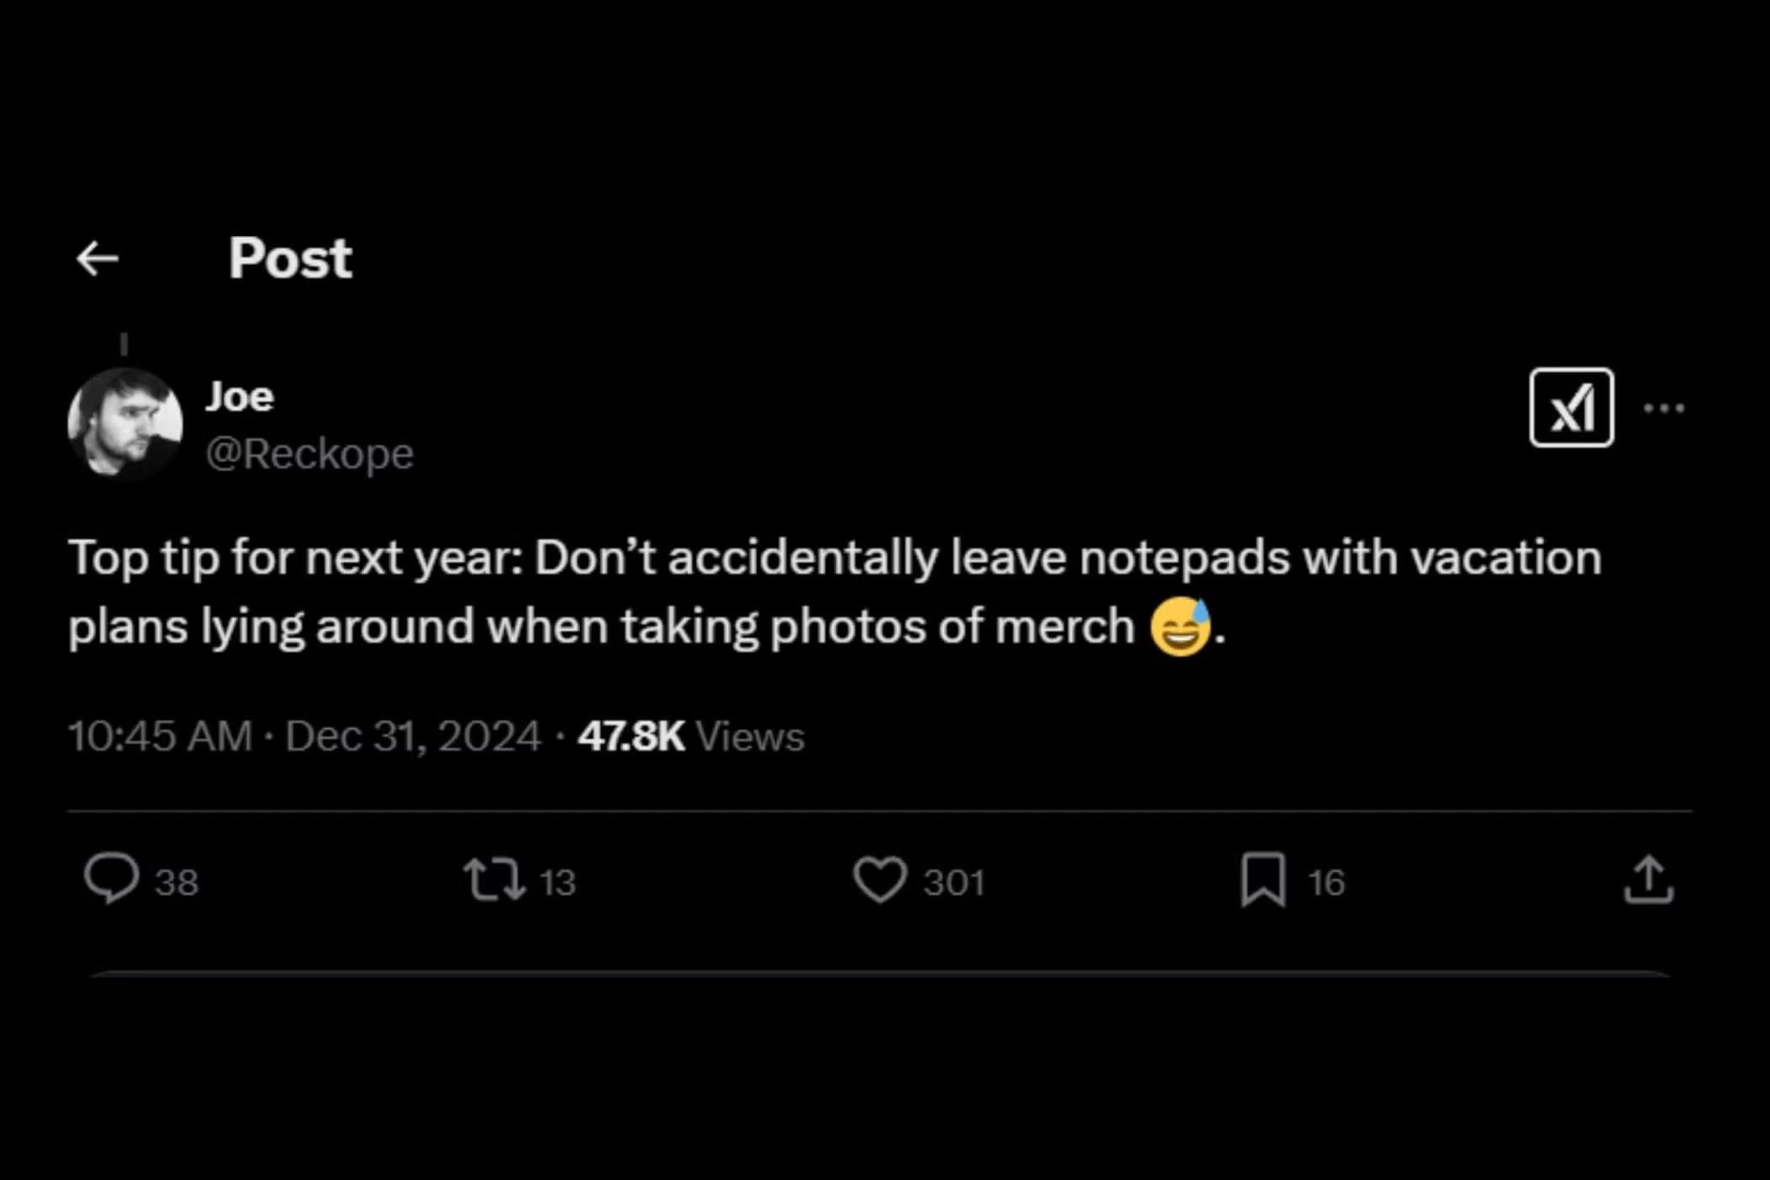Click the sweating smile emoji in the post
The image size is (1770, 1180).
(x=1180, y=627)
